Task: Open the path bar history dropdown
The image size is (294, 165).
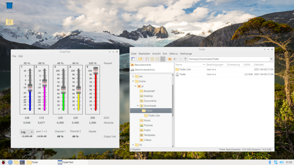Action: [272, 59]
